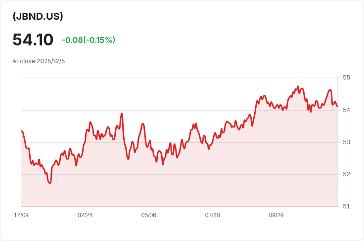Click the 54.10 current price

point(33,40)
